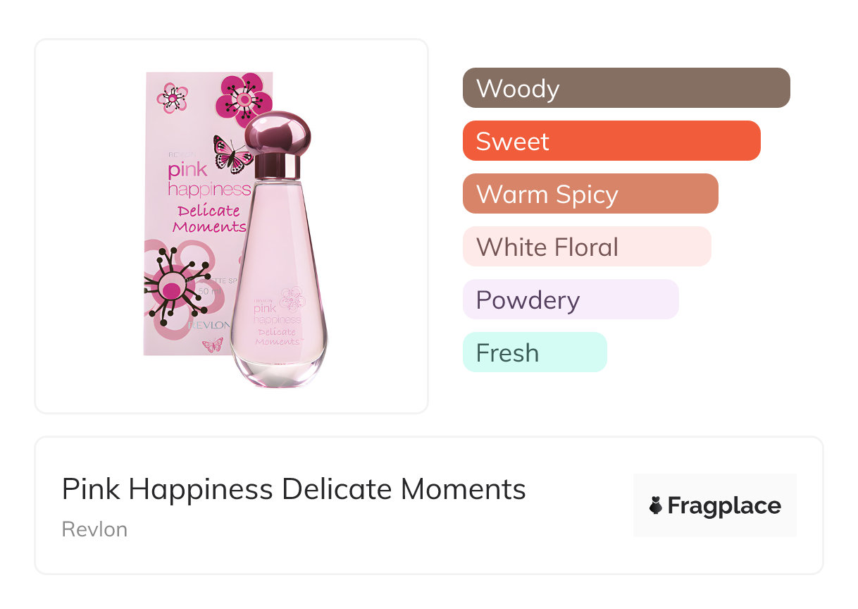
Task: Pick the White Floral accord bar
Action: pyautogui.click(x=586, y=247)
